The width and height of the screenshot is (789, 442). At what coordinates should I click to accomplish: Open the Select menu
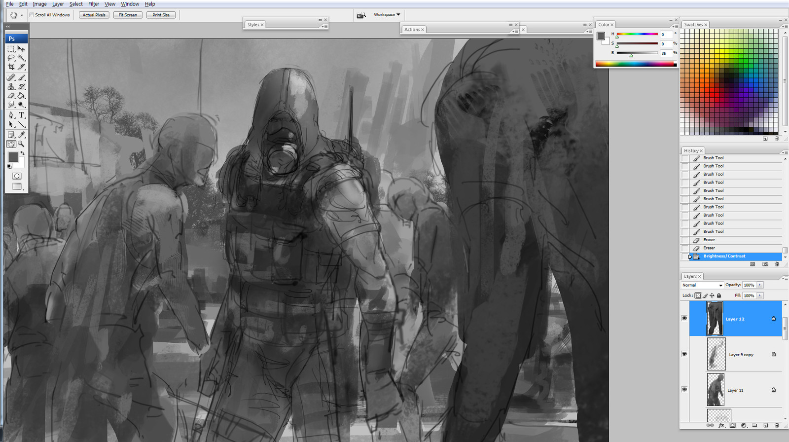(x=76, y=4)
